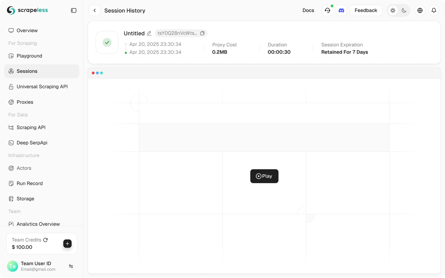Open the Proxies page

[x=42, y=102]
